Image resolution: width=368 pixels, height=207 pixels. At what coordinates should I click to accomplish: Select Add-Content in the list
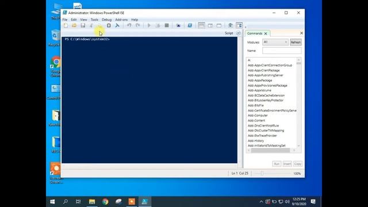point(256,120)
